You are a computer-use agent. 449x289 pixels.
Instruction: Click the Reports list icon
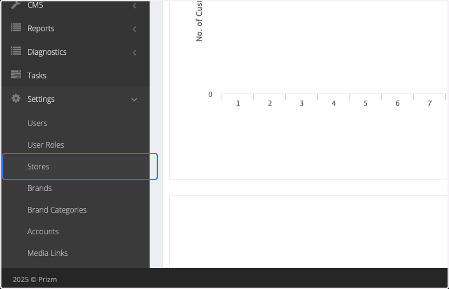coord(16,28)
